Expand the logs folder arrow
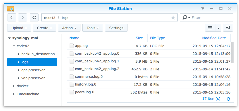This screenshot has width=239, height=111. tap(19, 62)
